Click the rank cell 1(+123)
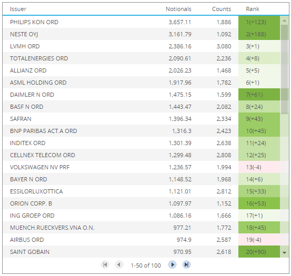The image size is (291, 276). [x=259, y=22]
